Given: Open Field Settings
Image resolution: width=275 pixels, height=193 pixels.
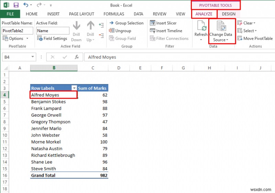Looking at the screenshot, I should point(52,39).
